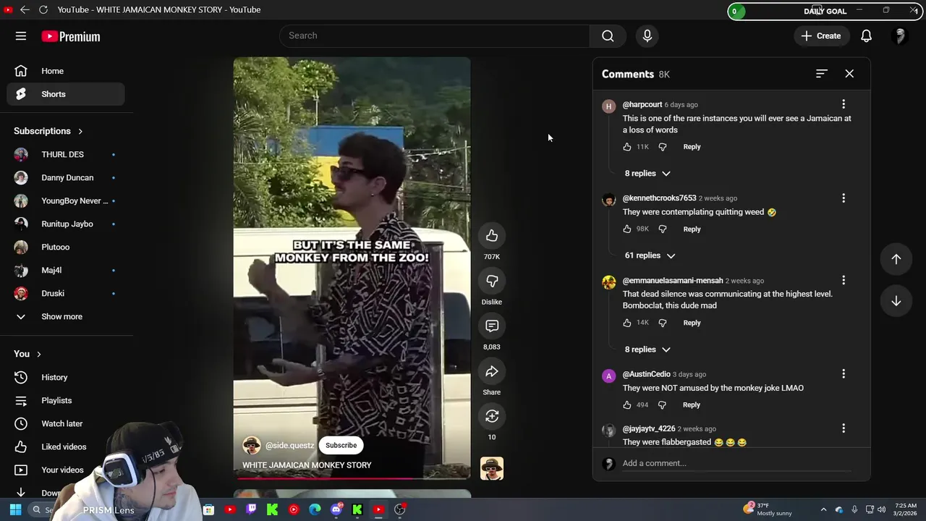The height and width of the screenshot is (521, 926).
Task: Open the account avatar menu
Action: [900, 35]
